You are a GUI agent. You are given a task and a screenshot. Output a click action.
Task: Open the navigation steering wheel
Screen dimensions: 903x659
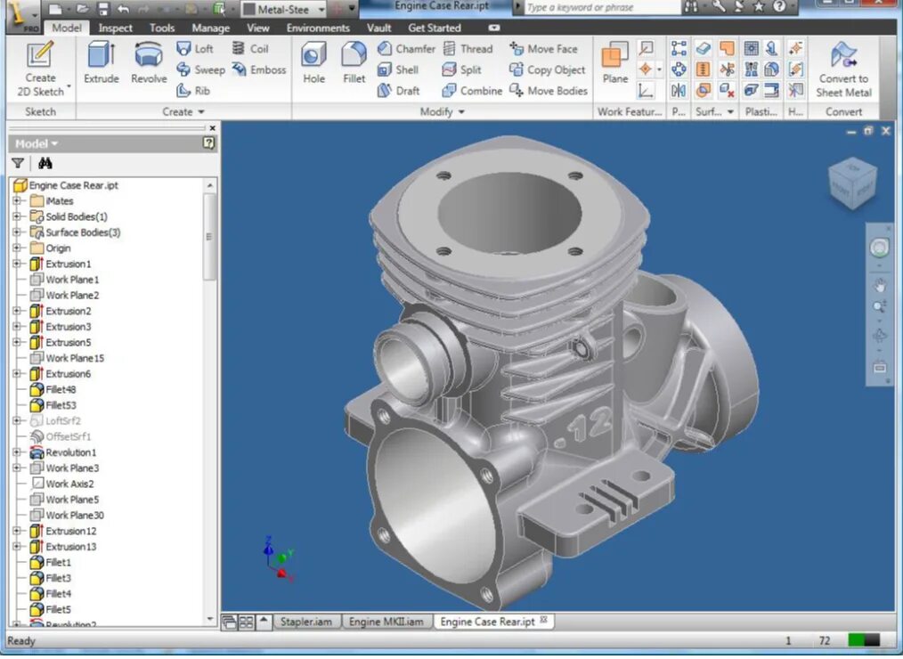(879, 248)
